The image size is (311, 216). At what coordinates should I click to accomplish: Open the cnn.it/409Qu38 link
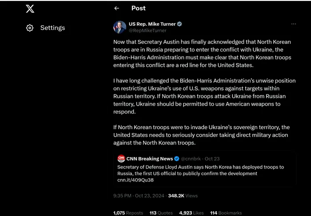point(135,180)
